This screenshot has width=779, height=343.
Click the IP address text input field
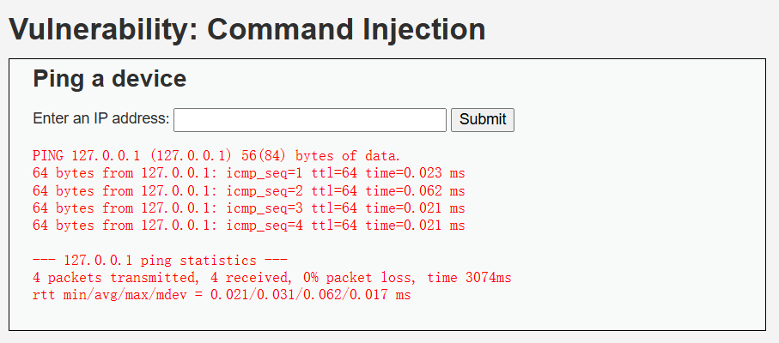click(309, 119)
